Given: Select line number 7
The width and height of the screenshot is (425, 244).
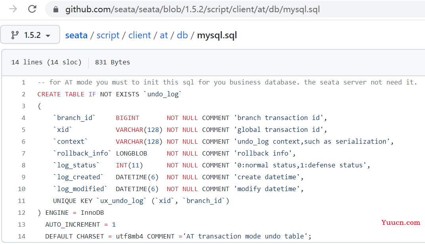Looking at the screenshot, I should point(24,154).
